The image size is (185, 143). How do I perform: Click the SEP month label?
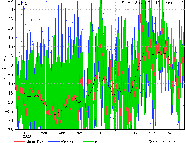tap(152, 133)
